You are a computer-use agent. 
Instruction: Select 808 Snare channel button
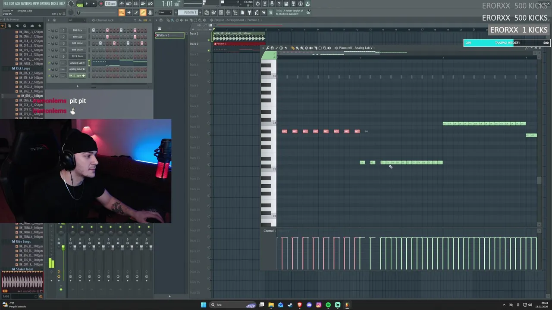77,50
